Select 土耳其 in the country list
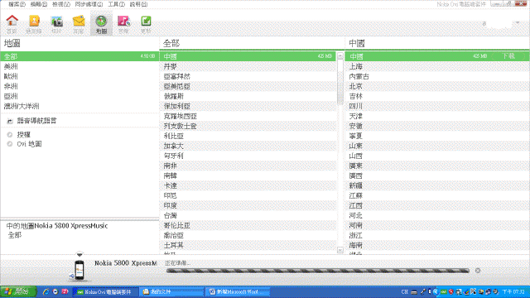Image resolution: width=530 pixels, height=298 pixels. coord(248,245)
